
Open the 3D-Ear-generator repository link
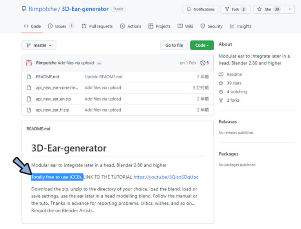tap(85, 9)
